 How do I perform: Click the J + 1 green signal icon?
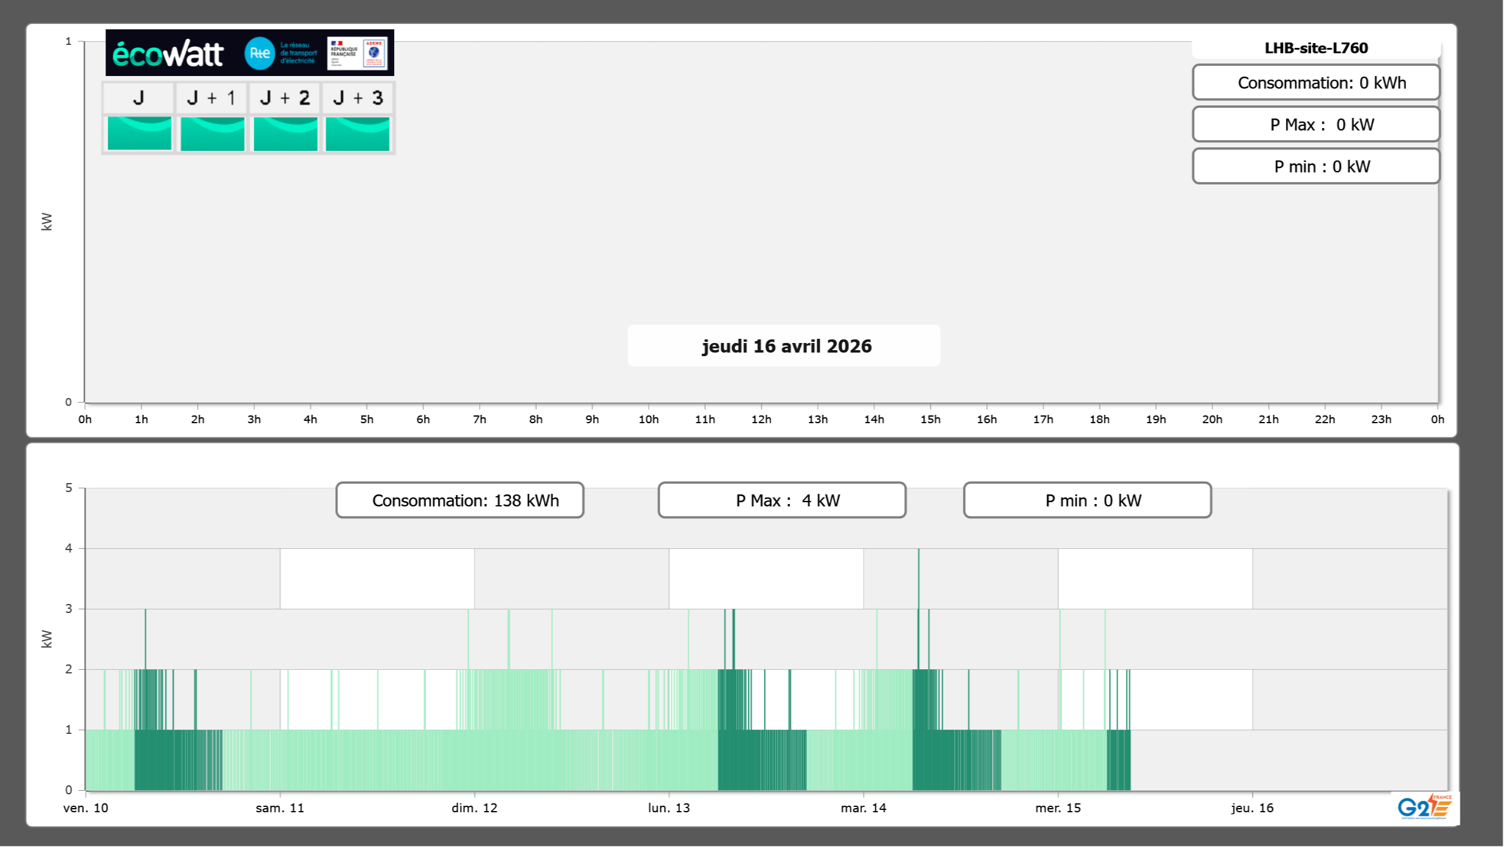tap(213, 133)
